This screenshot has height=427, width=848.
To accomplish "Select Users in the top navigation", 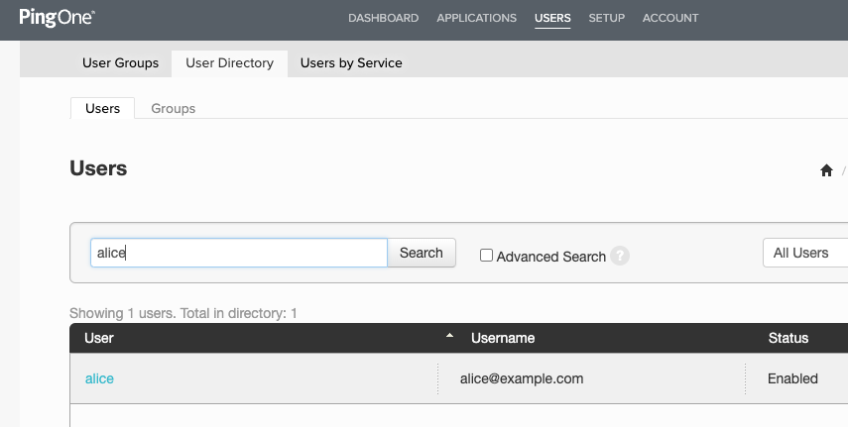I will (552, 18).
